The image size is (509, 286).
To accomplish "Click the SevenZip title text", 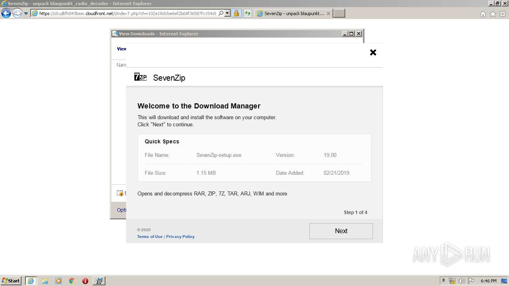I will [169, 78].
